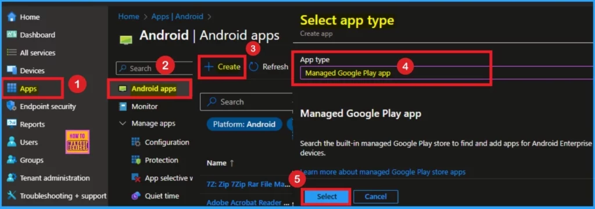
Task: Click the Monitor book icon
Action: 123,107
